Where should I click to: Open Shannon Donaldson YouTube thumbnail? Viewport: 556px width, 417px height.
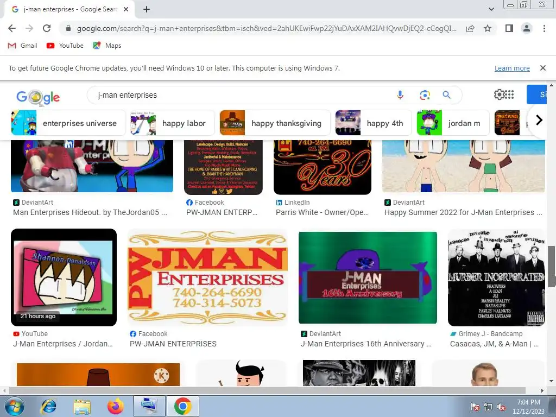(x=64, y=277)
